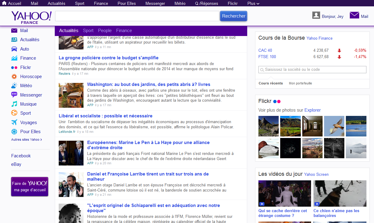Switch to the Sport news tab
This screenshot has width=374, height=223.
(x=88, y=31)
